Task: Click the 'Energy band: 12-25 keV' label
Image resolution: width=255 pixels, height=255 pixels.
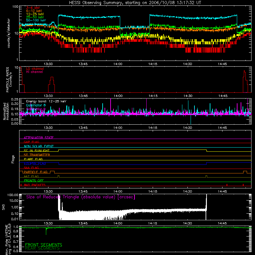Action: pyautogui.click(x=46, y=101)
